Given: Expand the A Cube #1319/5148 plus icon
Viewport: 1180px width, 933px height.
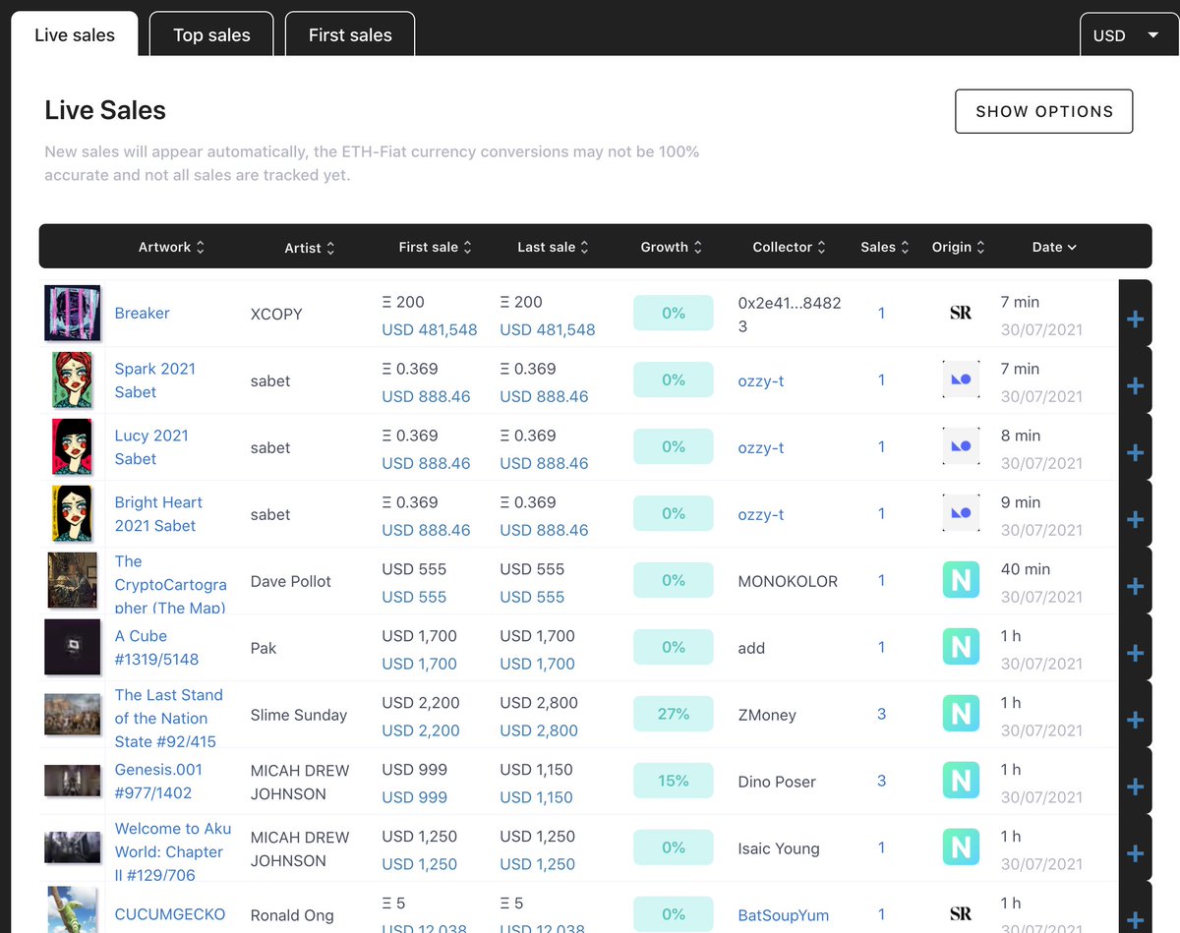Looking at the screenshot, I should tap(1135, 654).
